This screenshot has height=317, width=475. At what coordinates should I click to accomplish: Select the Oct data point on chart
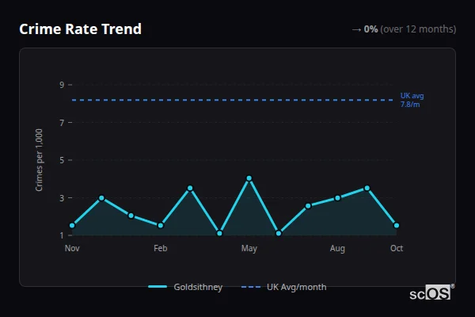click(x=397, y=225)
